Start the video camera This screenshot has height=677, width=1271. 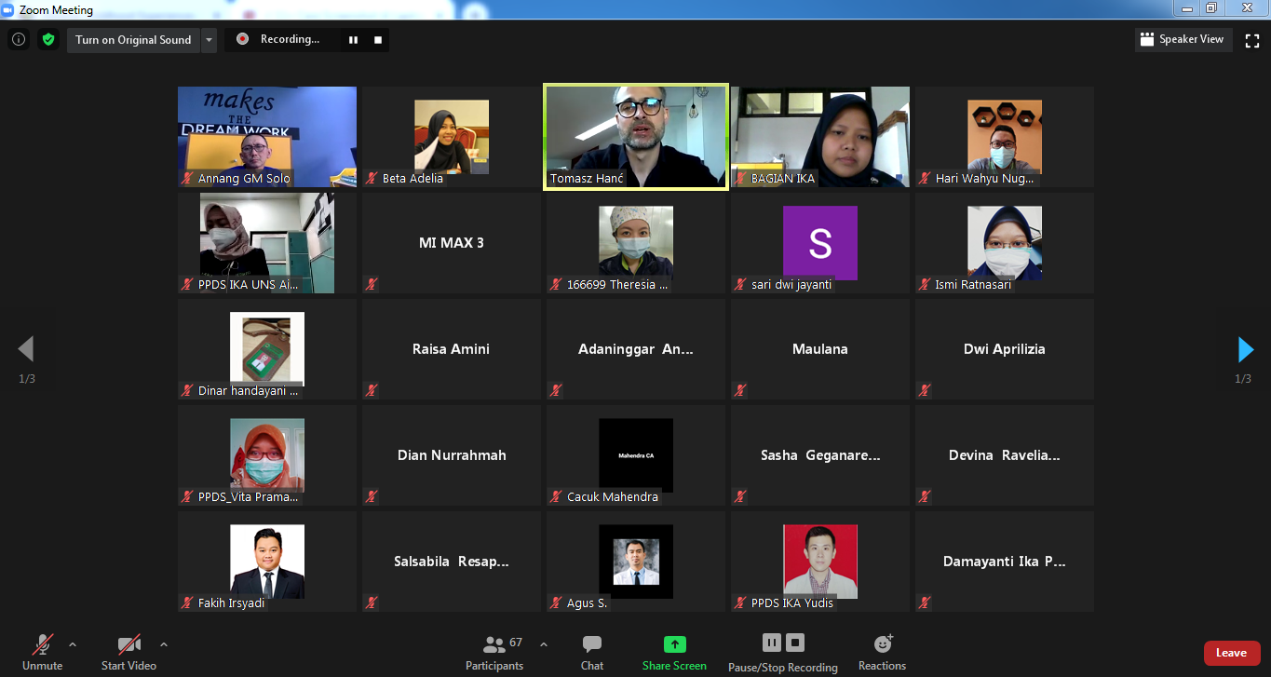[128, 651]
